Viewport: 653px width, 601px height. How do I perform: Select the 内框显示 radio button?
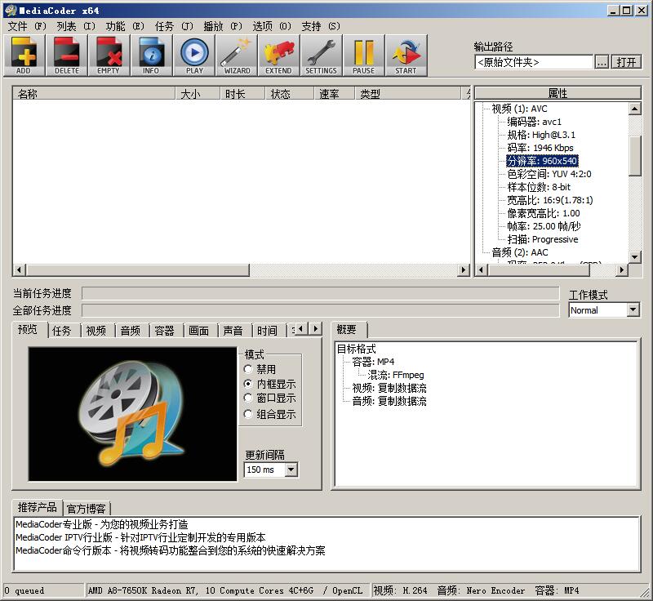(248, 384)
